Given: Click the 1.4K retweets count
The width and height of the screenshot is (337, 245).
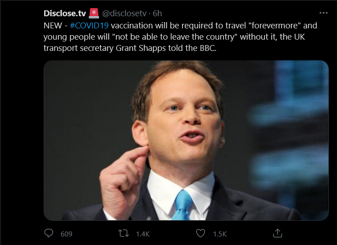Looking at the screenshot, I should [142, 234].
